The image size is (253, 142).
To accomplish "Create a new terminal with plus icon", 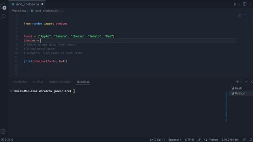I will 237,82.
